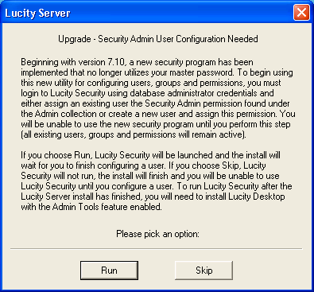Screen dimensions: 314x292
Task: Select the Upgrade Security Admin heading
Action: [158, 39]
